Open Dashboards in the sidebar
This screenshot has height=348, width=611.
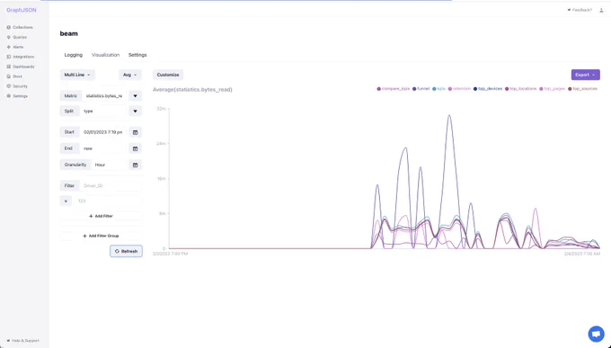coord(21,67)
